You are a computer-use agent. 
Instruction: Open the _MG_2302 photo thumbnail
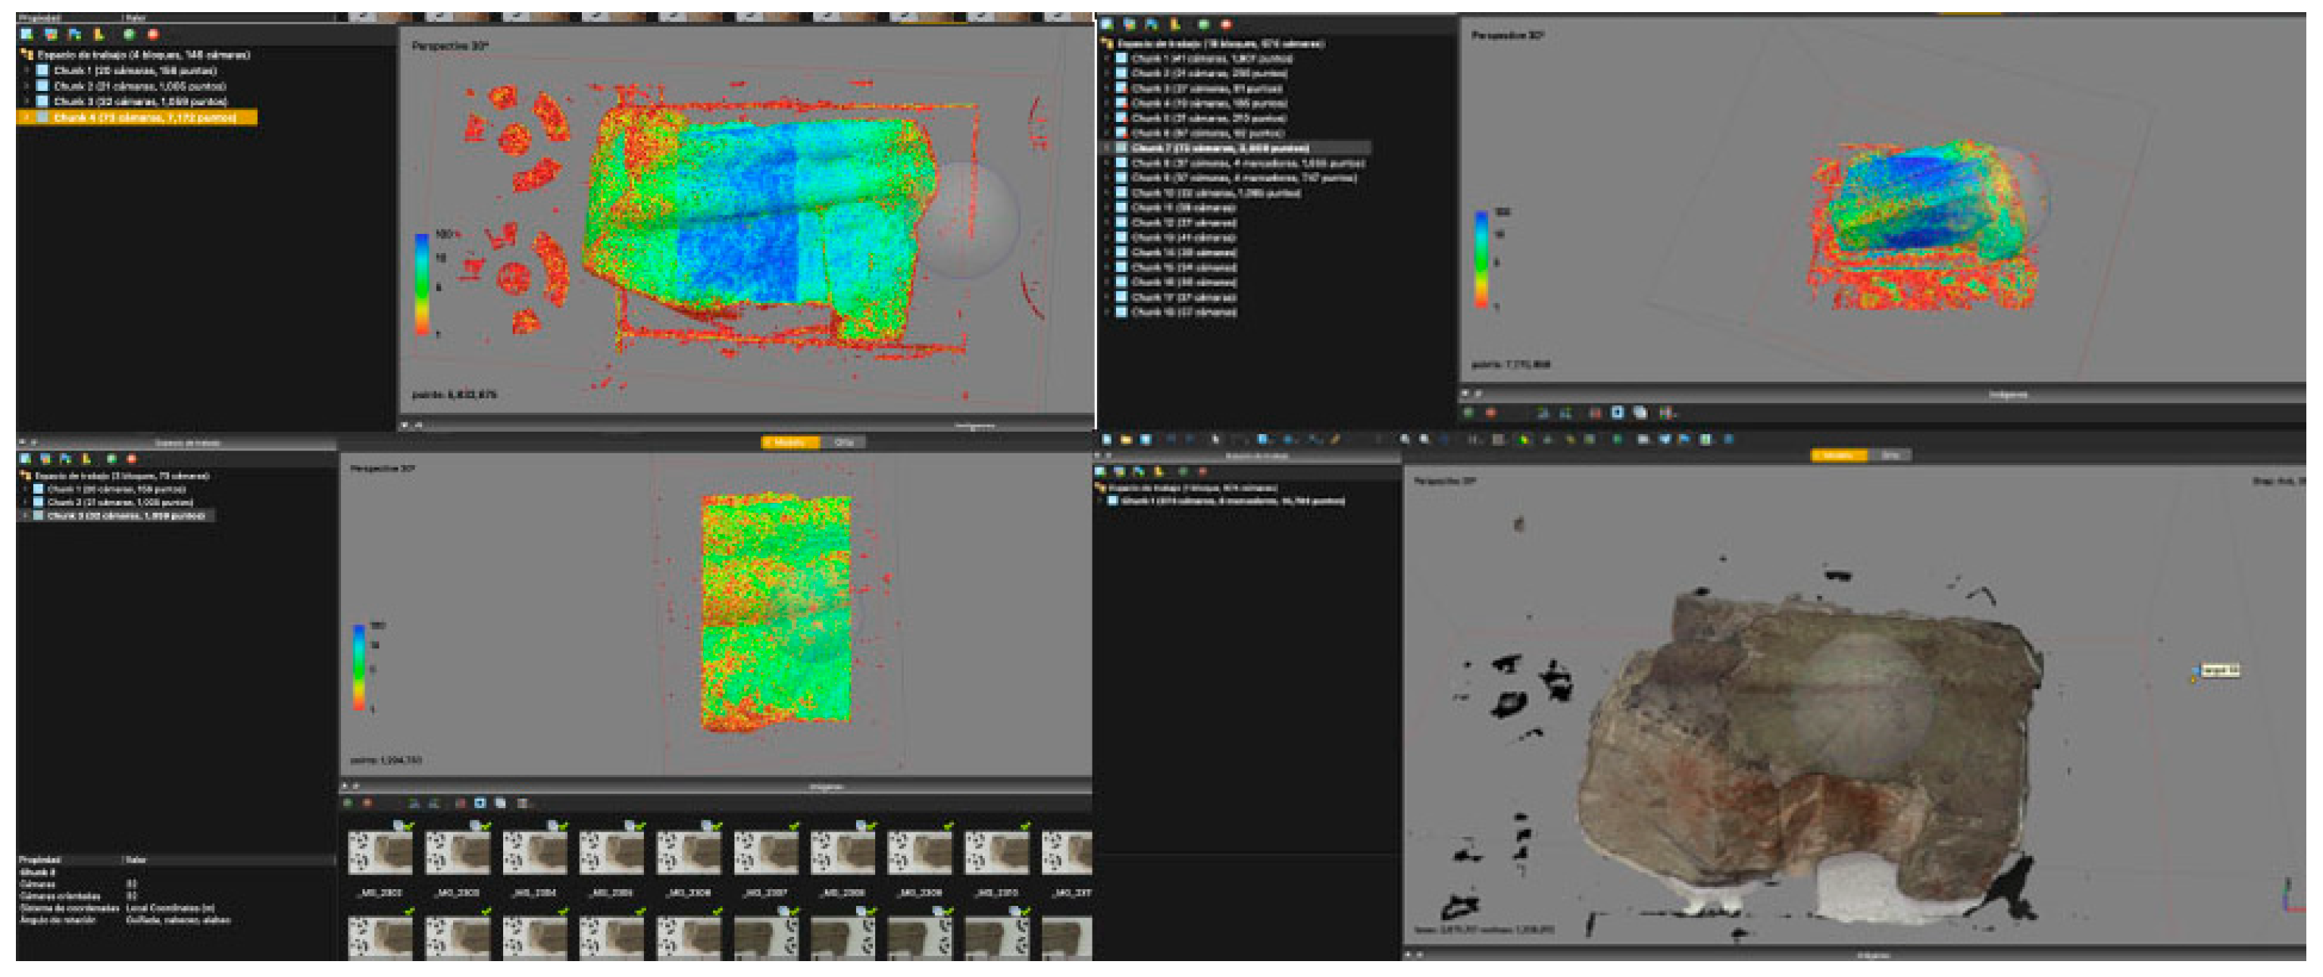[380, 852]
